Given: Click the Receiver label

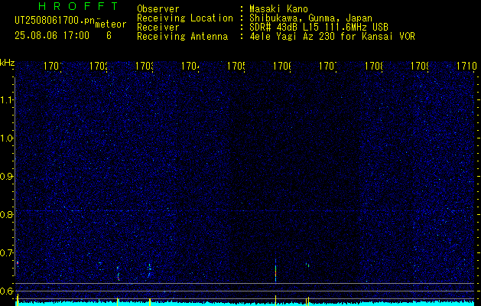Looking at the screenshot, I should pos(158,28).
